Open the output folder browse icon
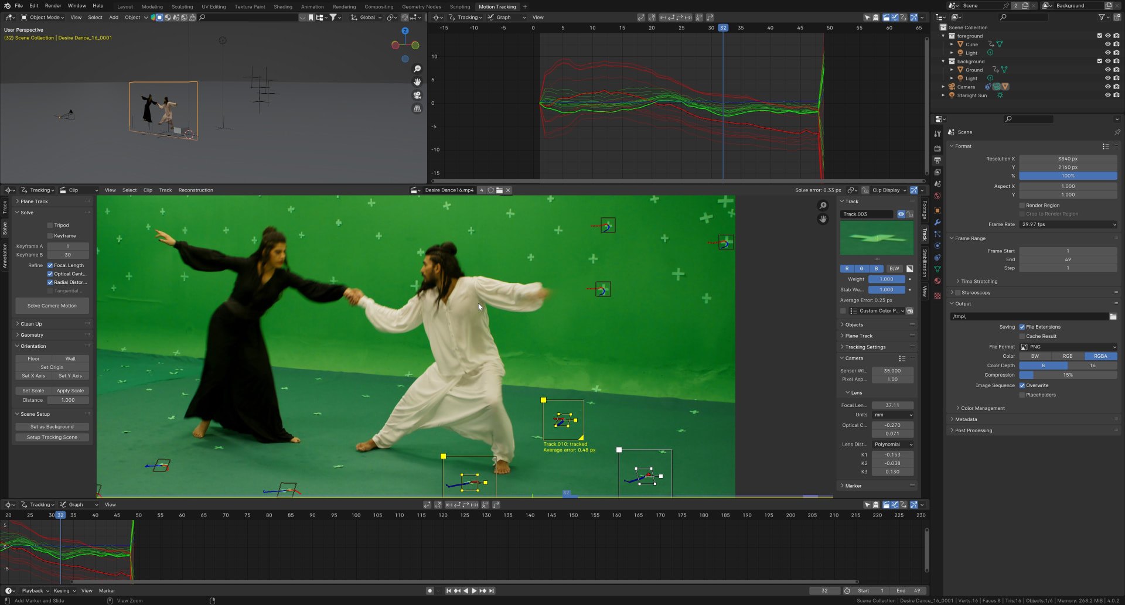Screen dimensions: 1125x605 (1113, 316)
